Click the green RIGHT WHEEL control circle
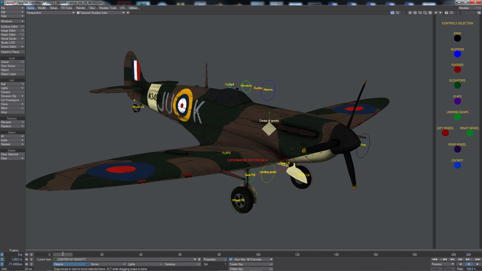Screen dimensions: 482x271 click(x=470, y=133)
